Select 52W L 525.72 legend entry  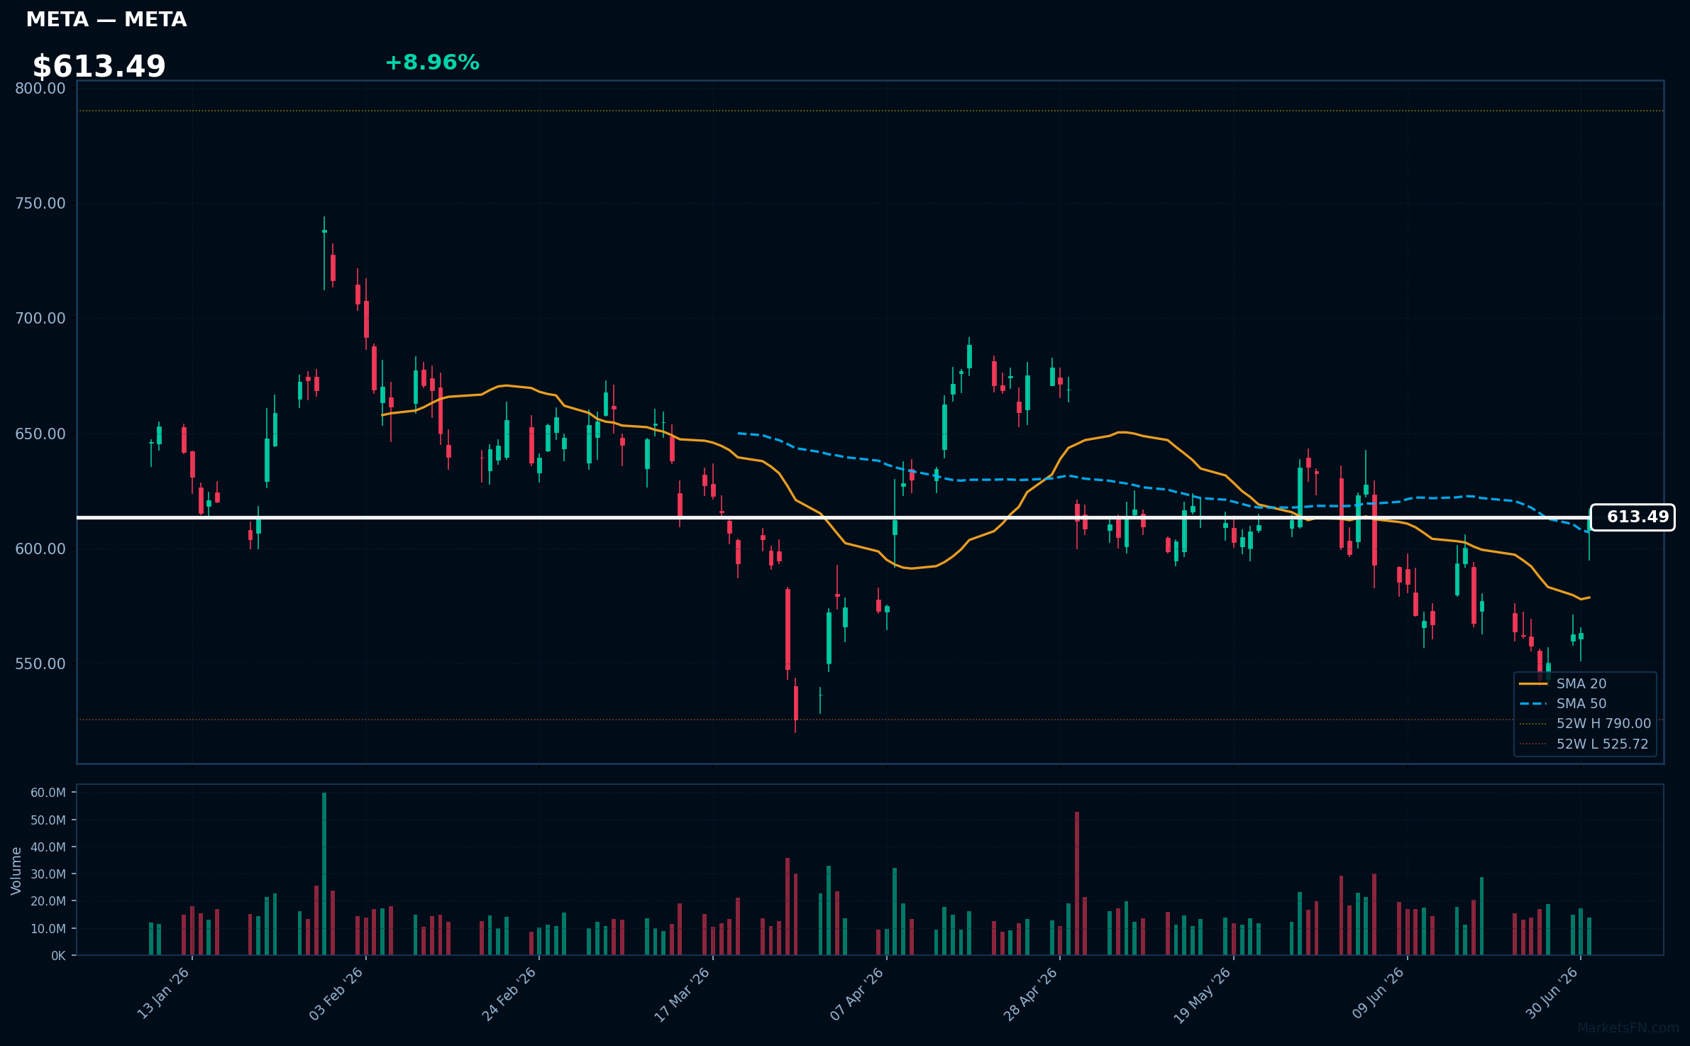click(x=1585, y=744)
